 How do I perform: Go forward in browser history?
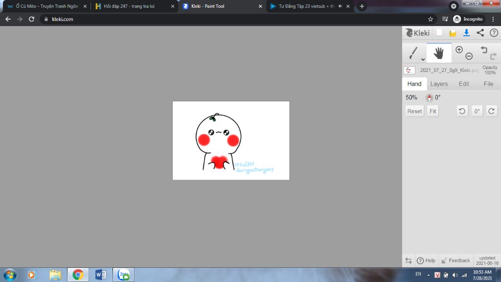(x=20, y=19)
